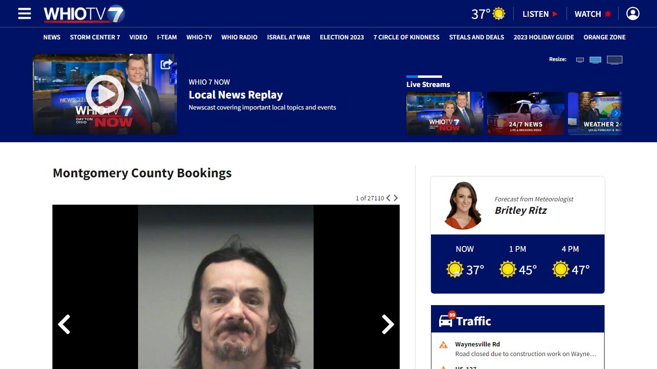This screenshot has height=369, width=657.
Task: Click the 4 PM forecast sun icon
Action: click(x=561, y=270)
